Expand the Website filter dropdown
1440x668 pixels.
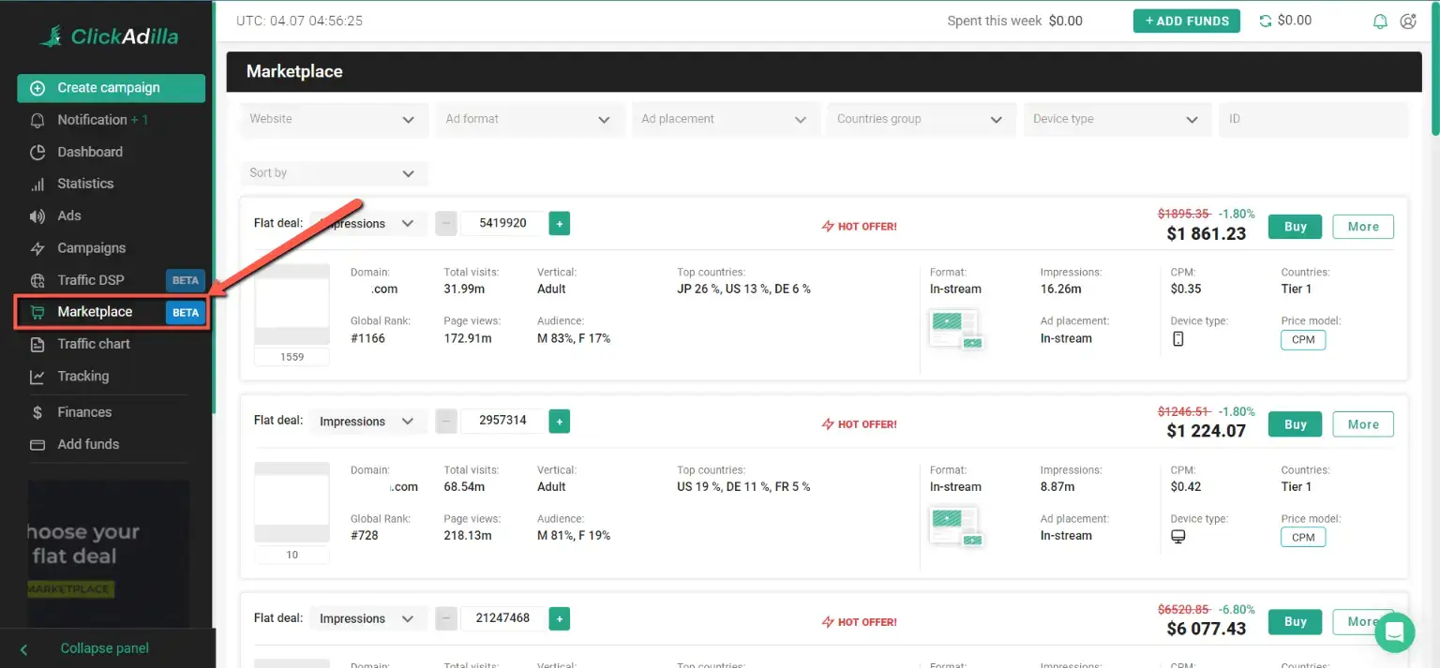pyautogui.click(x=334, y=119)
